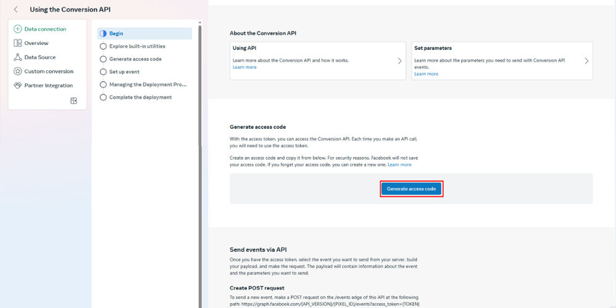616x308 pixels.
Task: Follow Learn more link about access code
Action: point(400,164)
